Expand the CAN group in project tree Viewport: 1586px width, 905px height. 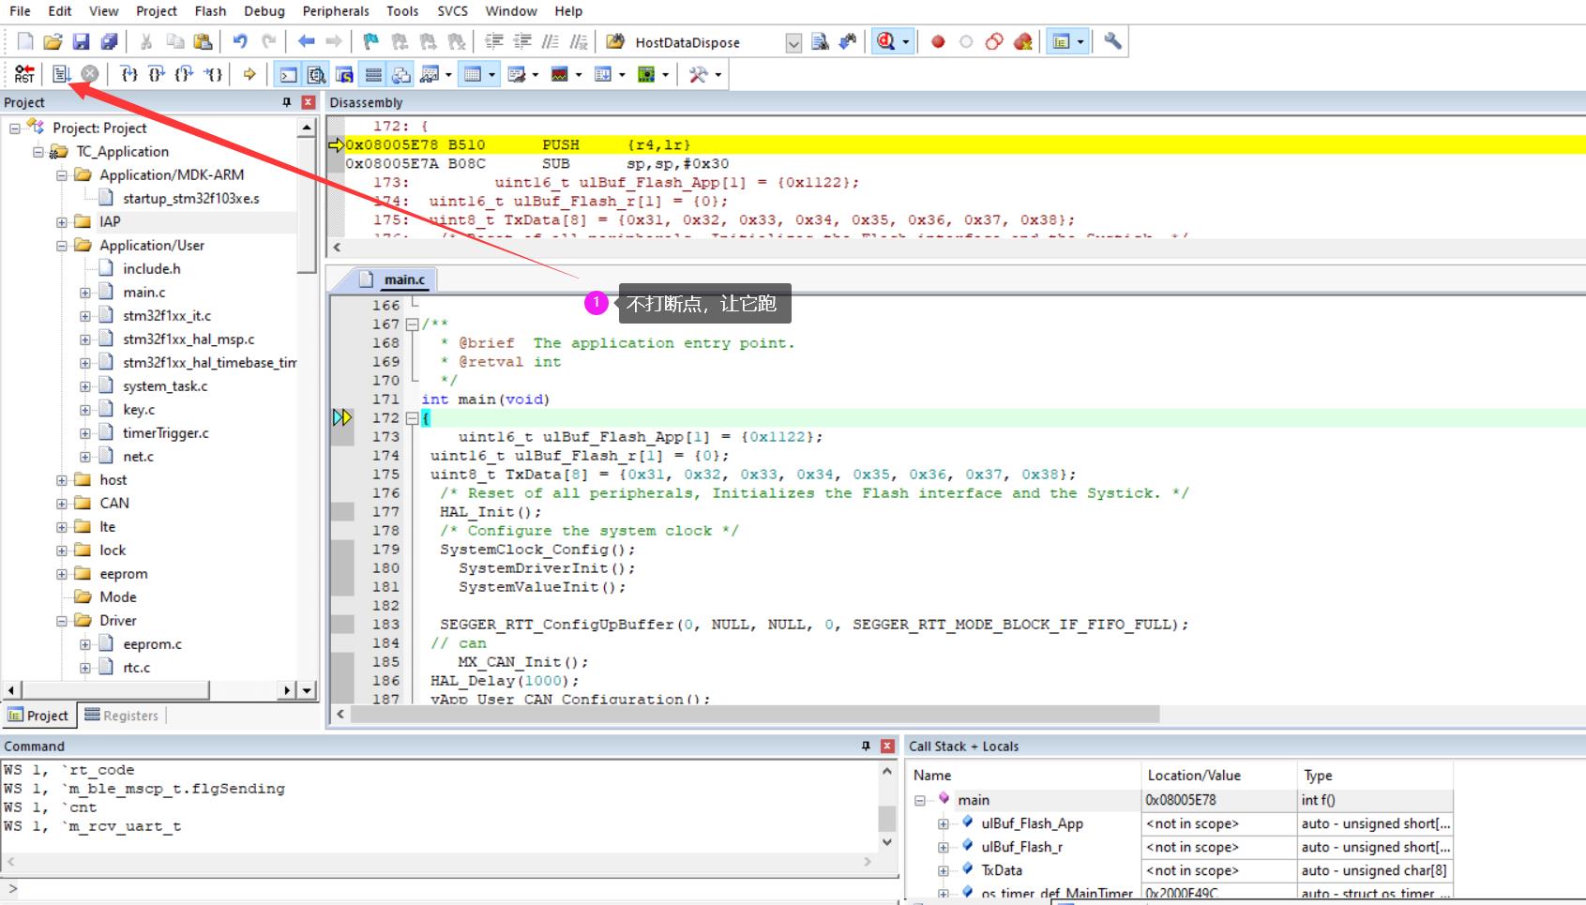pyautogui.click(x=62, y=504)
